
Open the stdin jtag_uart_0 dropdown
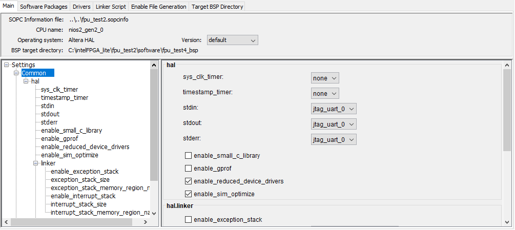coord(334,109)
